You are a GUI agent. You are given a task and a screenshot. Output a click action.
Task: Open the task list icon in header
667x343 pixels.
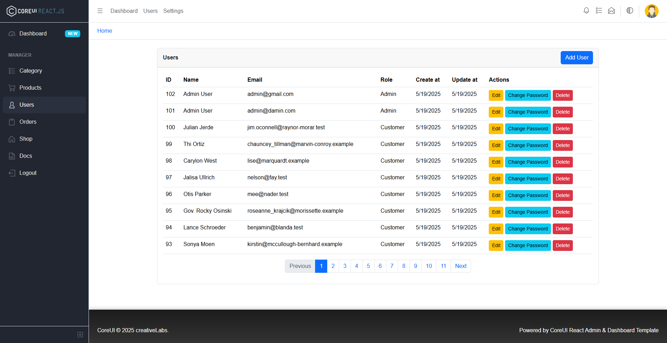(599, 11)
